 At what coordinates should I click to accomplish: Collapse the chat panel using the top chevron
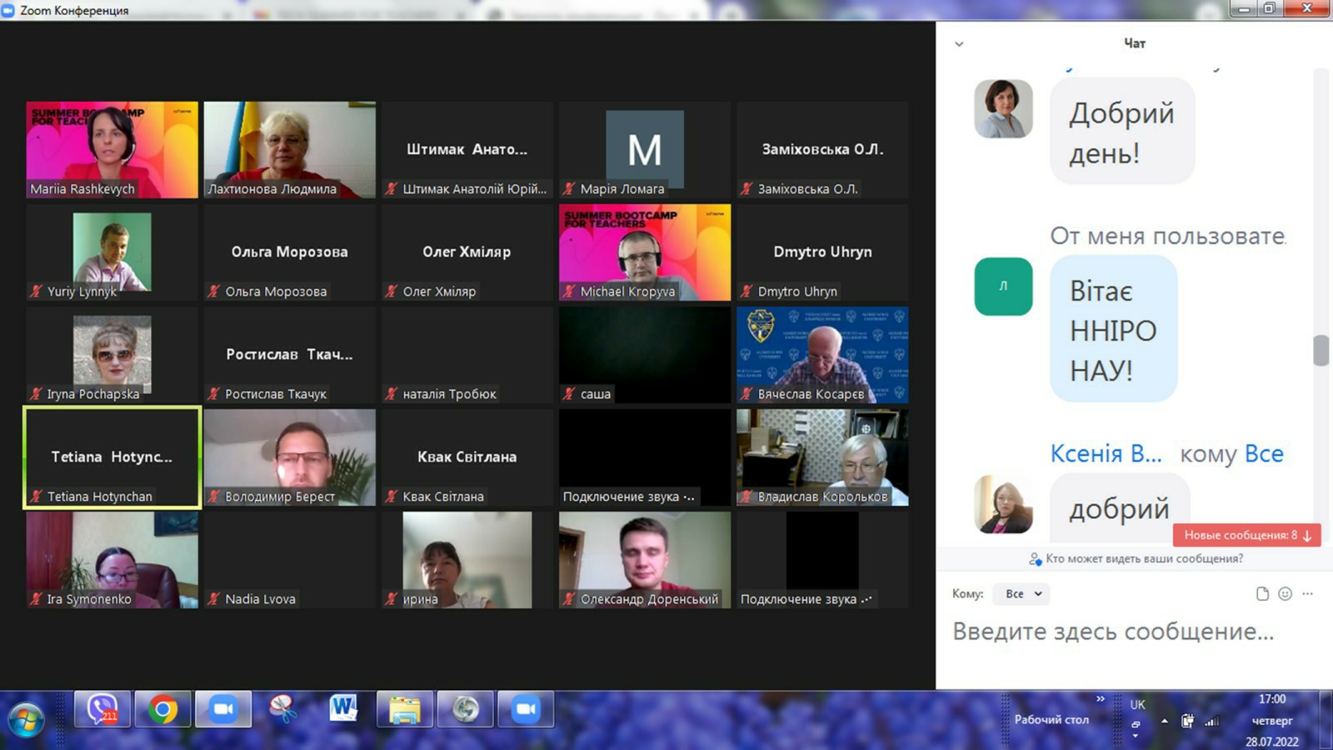pos(959,44)
